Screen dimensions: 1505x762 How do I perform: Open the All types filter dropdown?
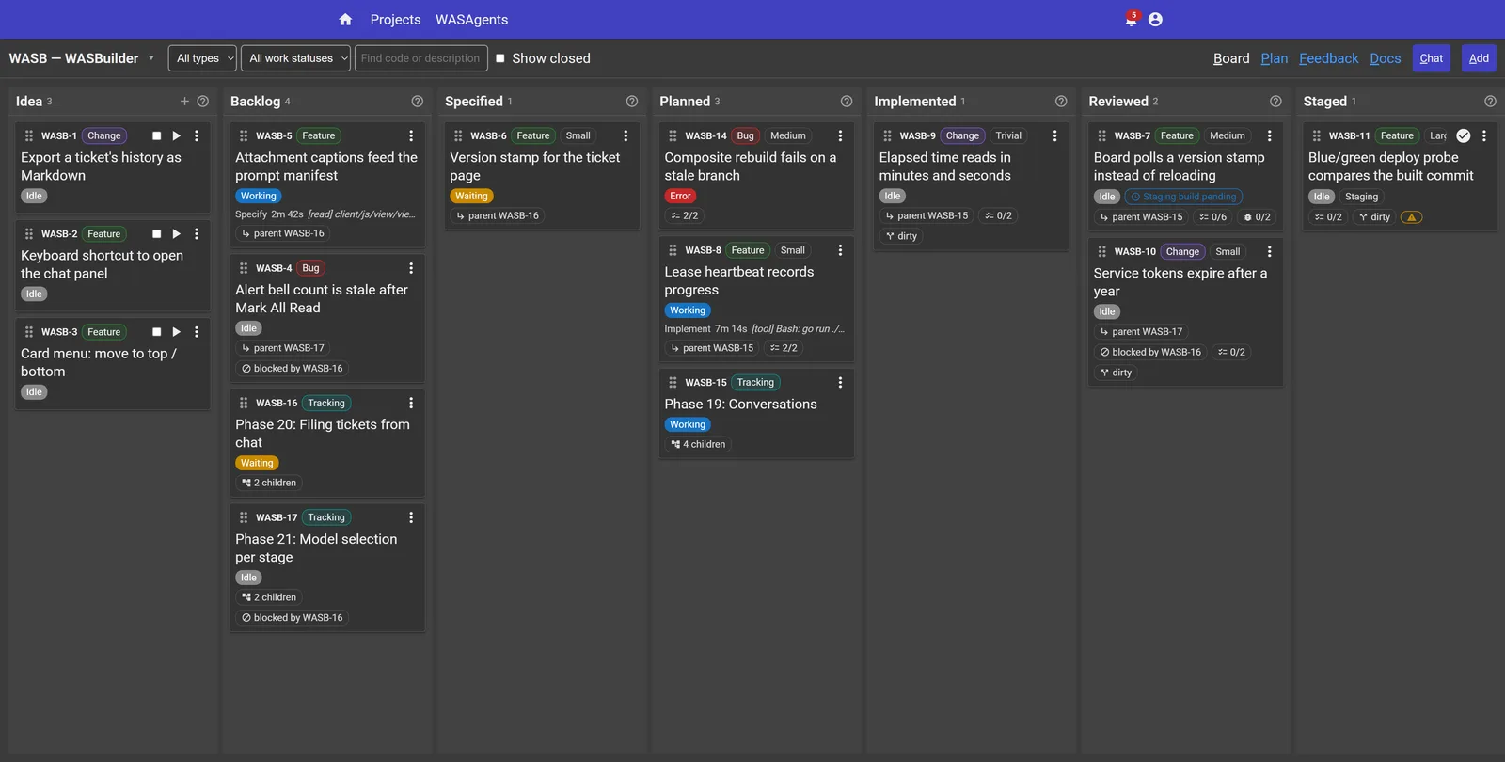point(202,58)
